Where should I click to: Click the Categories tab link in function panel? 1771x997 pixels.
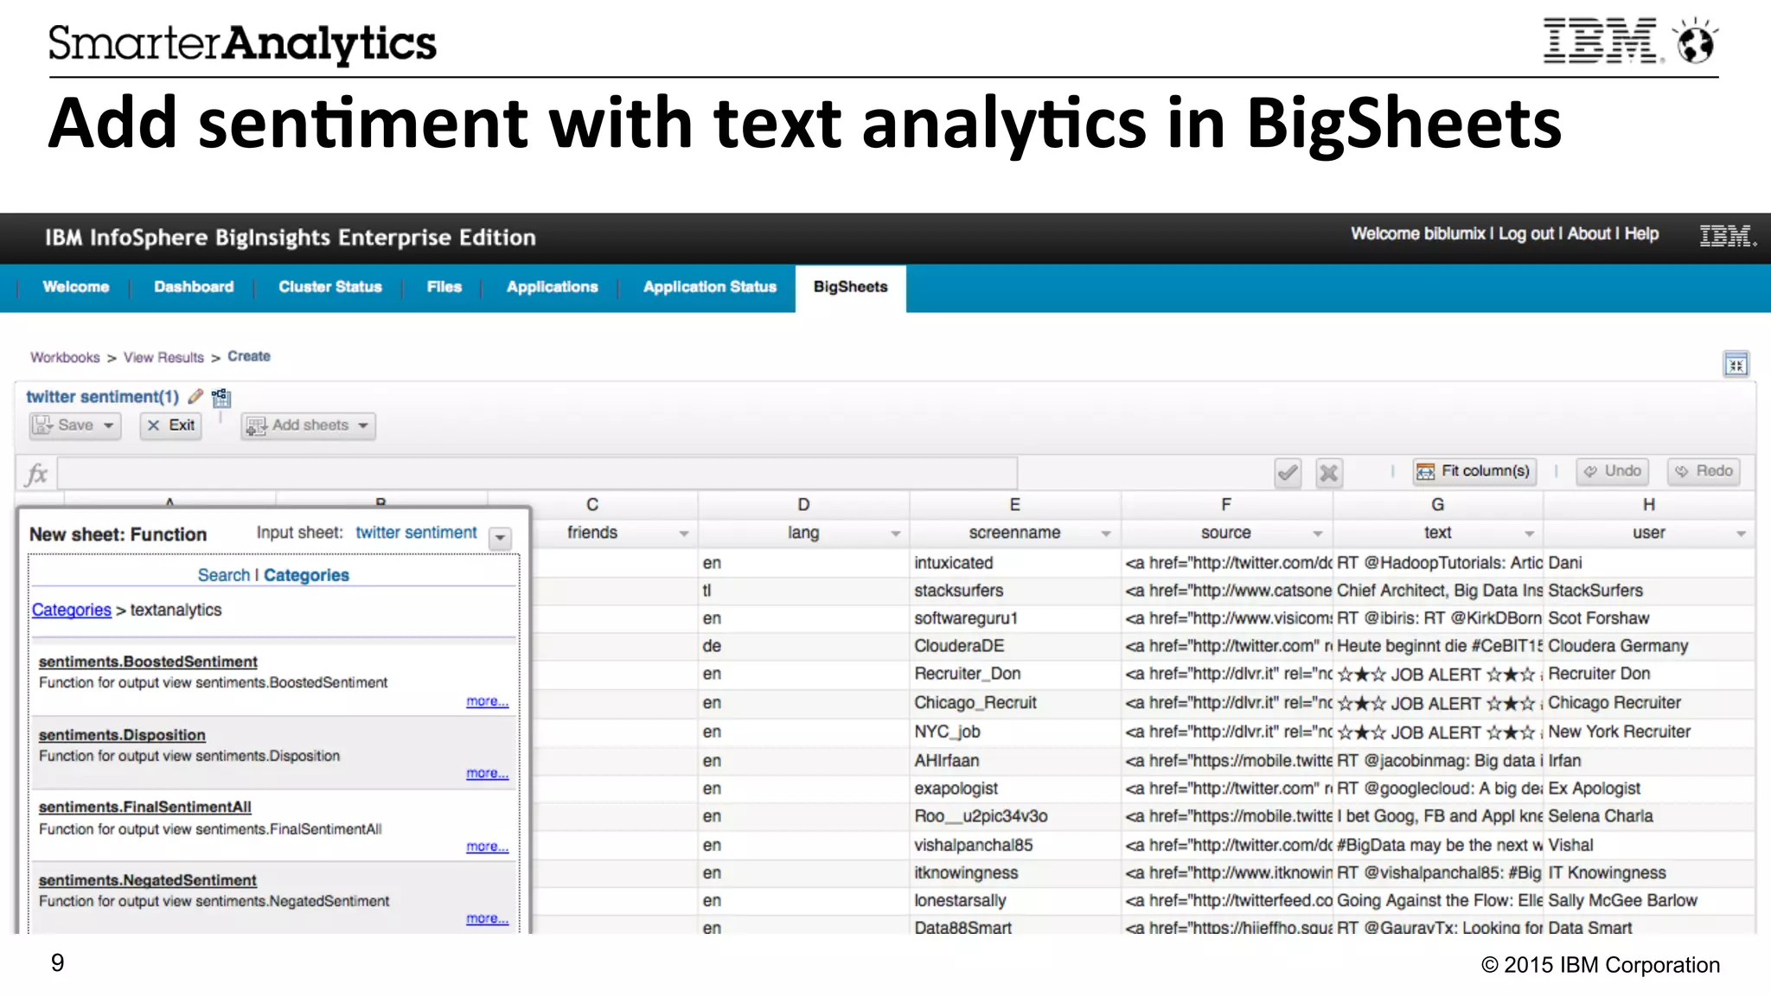(x=306, y=575)
